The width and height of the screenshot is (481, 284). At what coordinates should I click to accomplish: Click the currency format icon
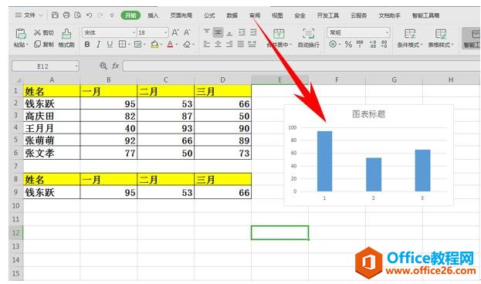[x=333, y=44]
